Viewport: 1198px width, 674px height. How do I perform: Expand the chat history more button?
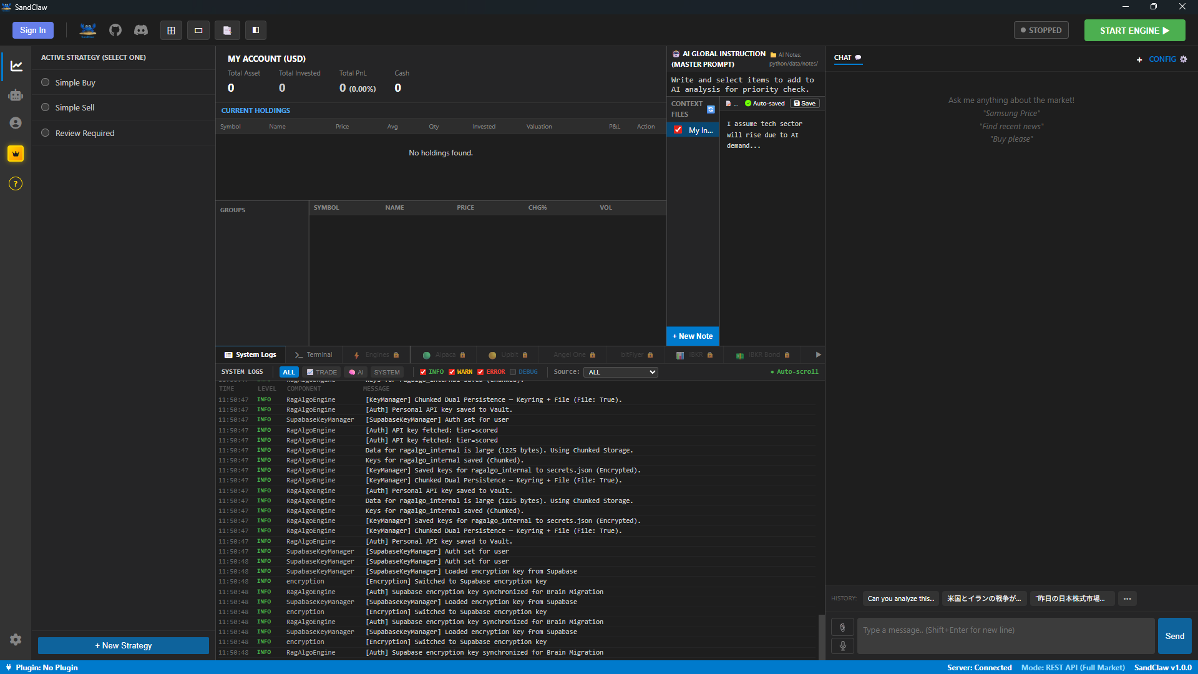(x=1127, y=598)
